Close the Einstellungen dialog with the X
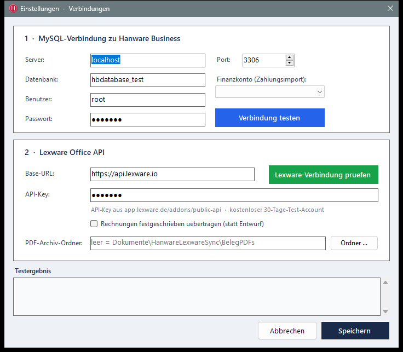 point(390,8)
